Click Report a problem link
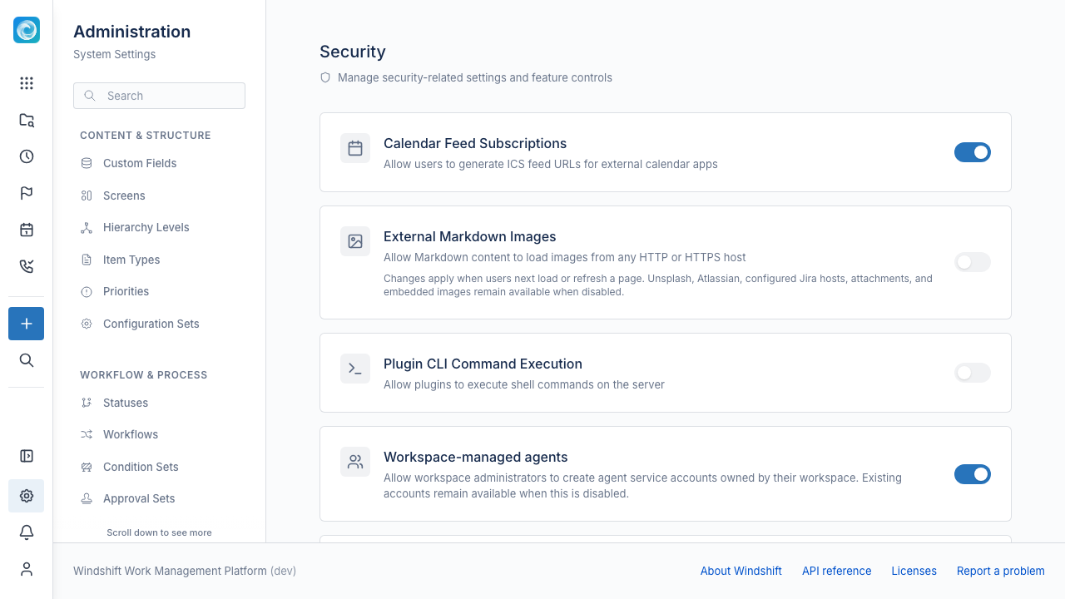 click(1000, 571)
